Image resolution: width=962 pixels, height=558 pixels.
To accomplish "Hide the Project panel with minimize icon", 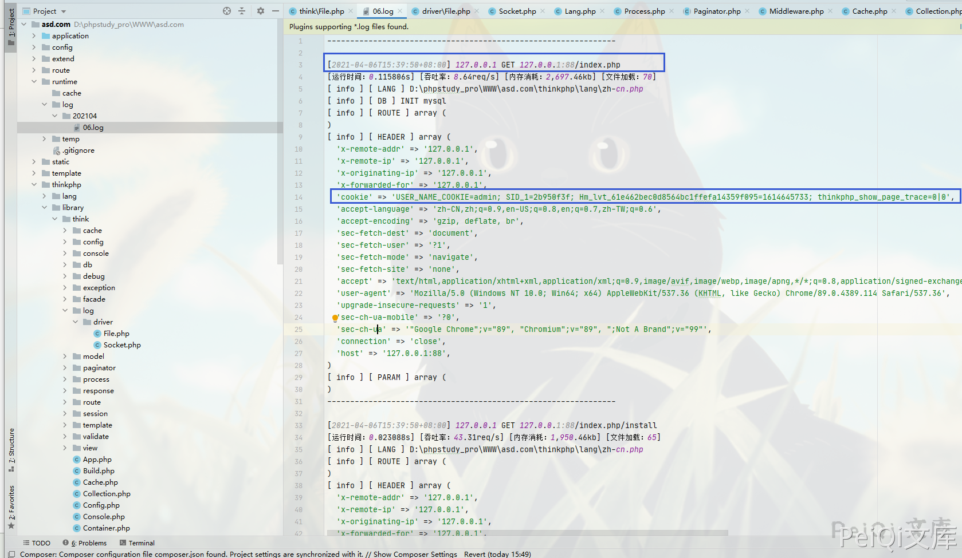I will point(276,11).
